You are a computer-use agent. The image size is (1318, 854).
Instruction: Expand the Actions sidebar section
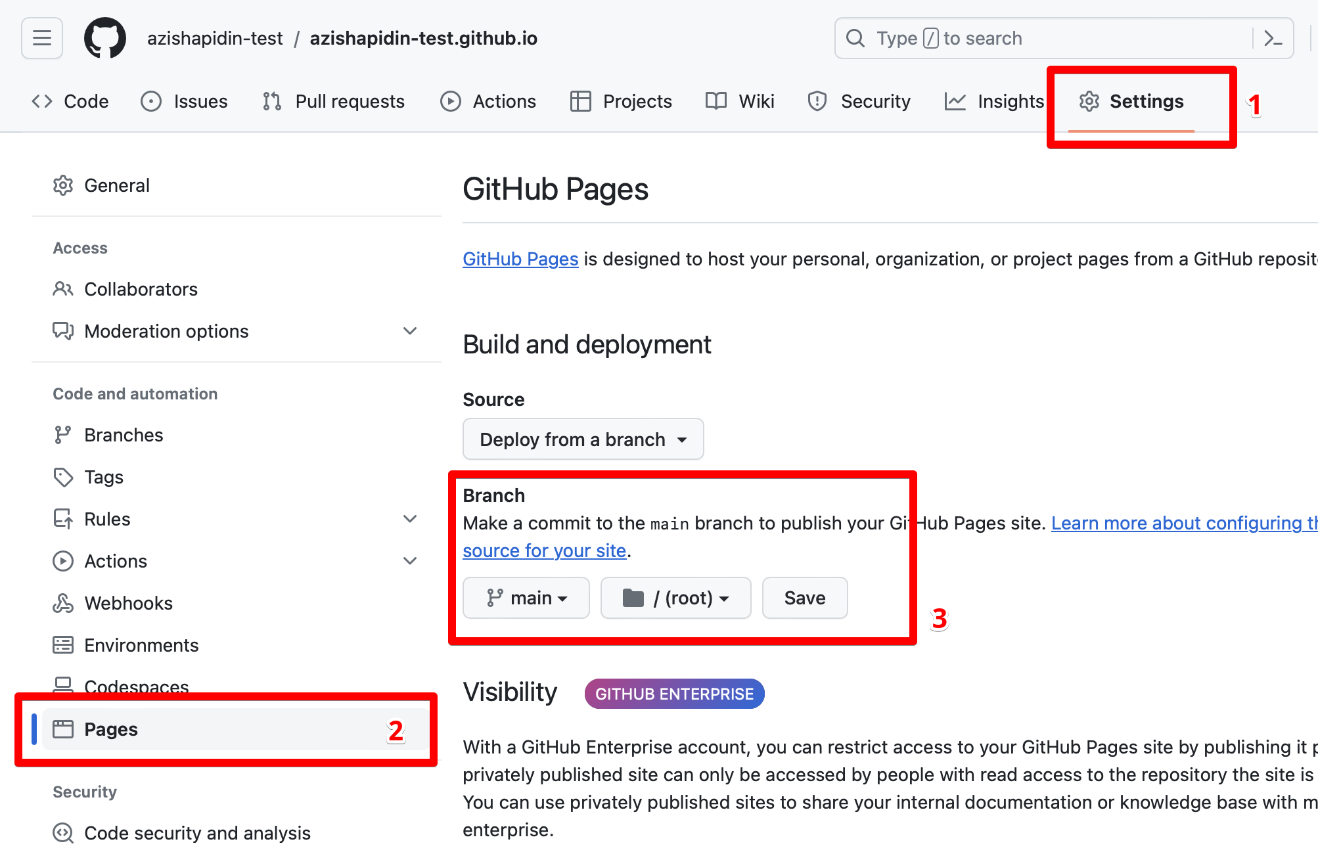(x=410, y=561)
